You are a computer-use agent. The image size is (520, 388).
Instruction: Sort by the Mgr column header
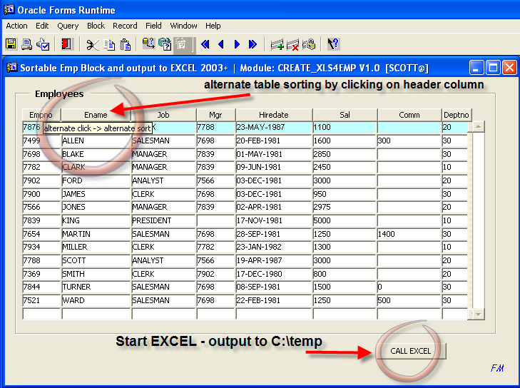tap(215, 115)
